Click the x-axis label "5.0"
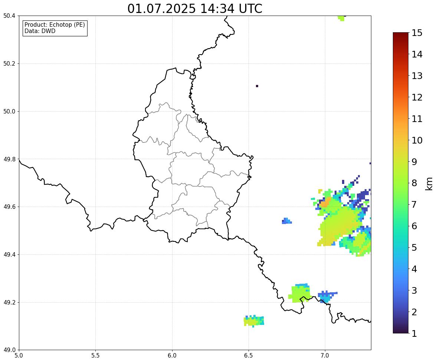 click(19, 356)
